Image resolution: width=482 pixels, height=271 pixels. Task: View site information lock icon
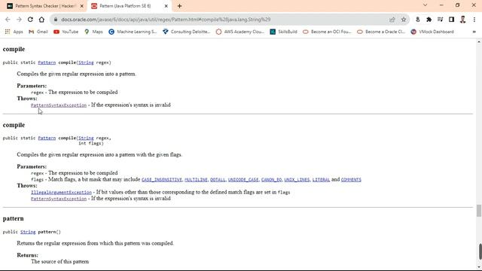55,20
